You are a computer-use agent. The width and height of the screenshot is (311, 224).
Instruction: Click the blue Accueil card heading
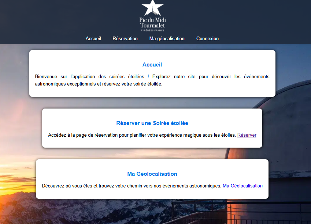(x=152, y=65)
